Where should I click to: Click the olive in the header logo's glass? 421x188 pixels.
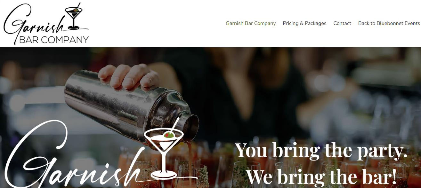[x=76, y=11]
